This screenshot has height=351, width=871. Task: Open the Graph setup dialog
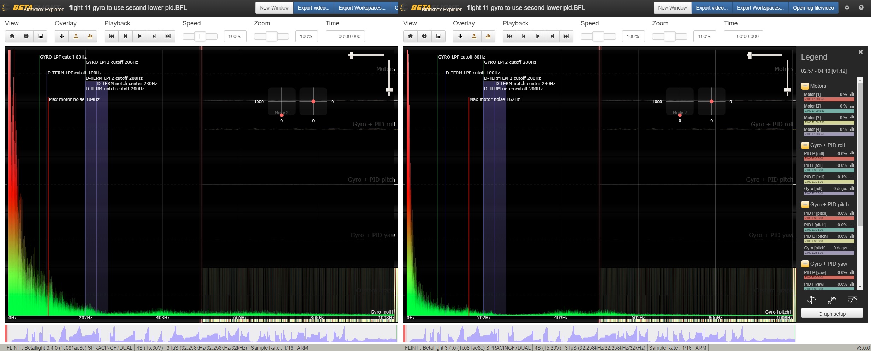[x=832, y=314]
